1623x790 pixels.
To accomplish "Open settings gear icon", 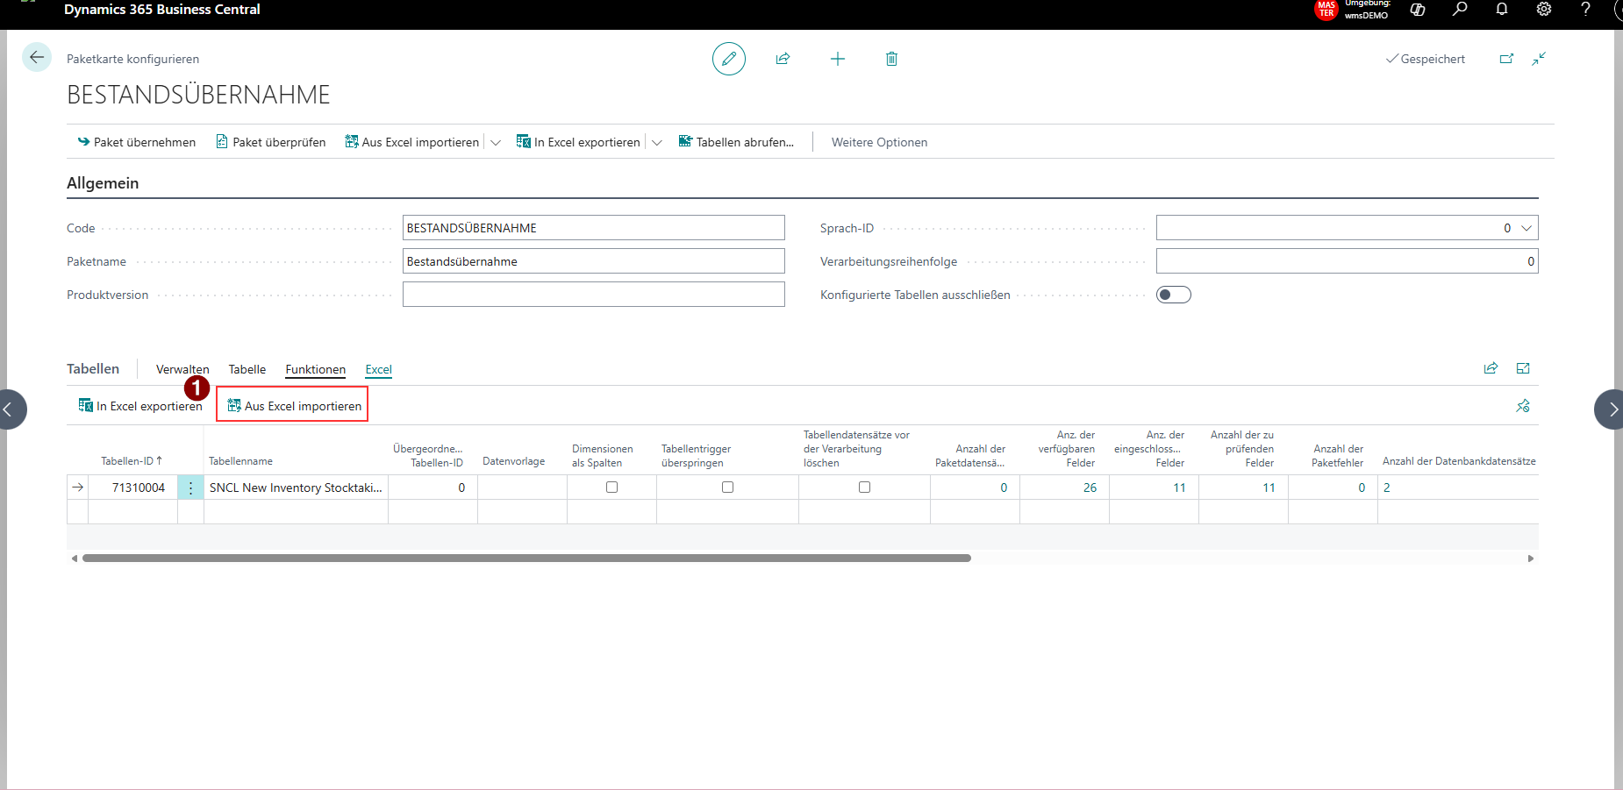I will 1544,9.
